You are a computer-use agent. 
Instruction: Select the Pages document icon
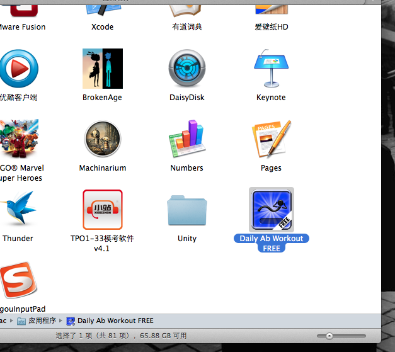pos(272,139)
